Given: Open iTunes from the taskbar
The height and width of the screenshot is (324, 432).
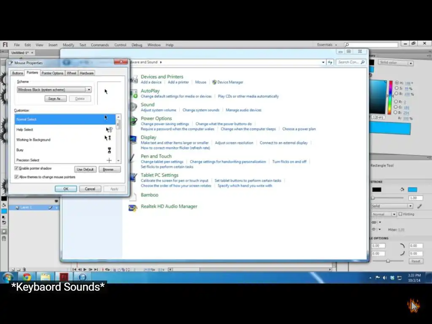Looking at the screenshot, I should coord(82,277).
